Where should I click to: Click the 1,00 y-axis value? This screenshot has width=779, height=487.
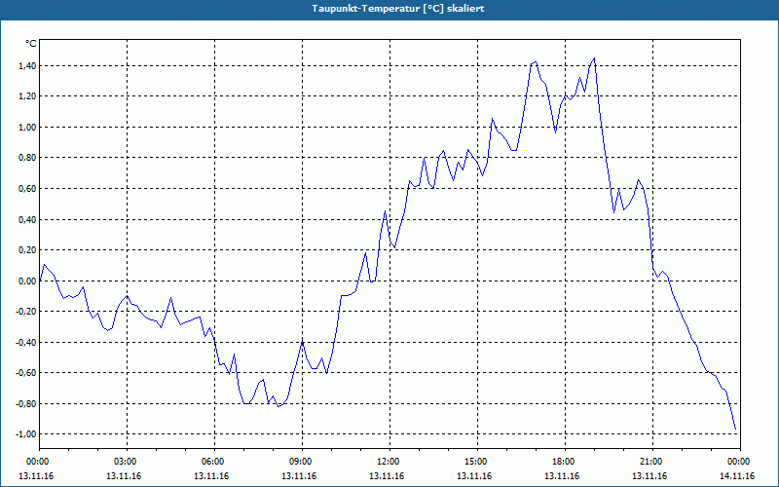28,128
